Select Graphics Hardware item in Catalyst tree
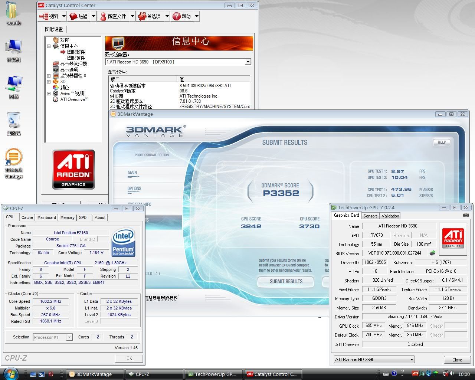Screen dimensions: 475x380 76,58
